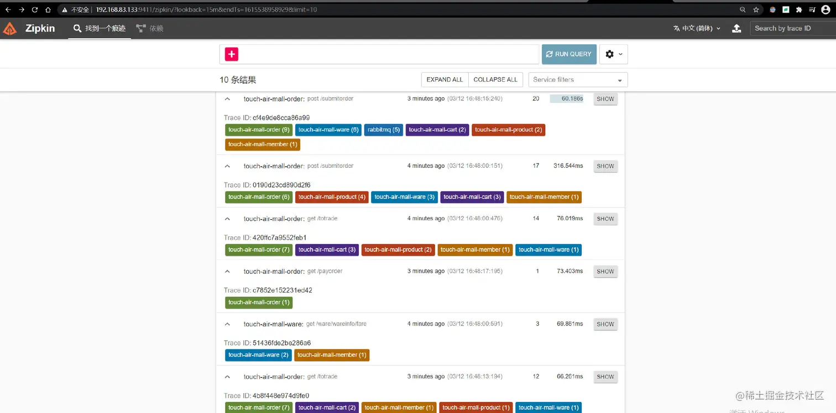
Task: Click the 73.403ms duration value
Action: point(569,271)
